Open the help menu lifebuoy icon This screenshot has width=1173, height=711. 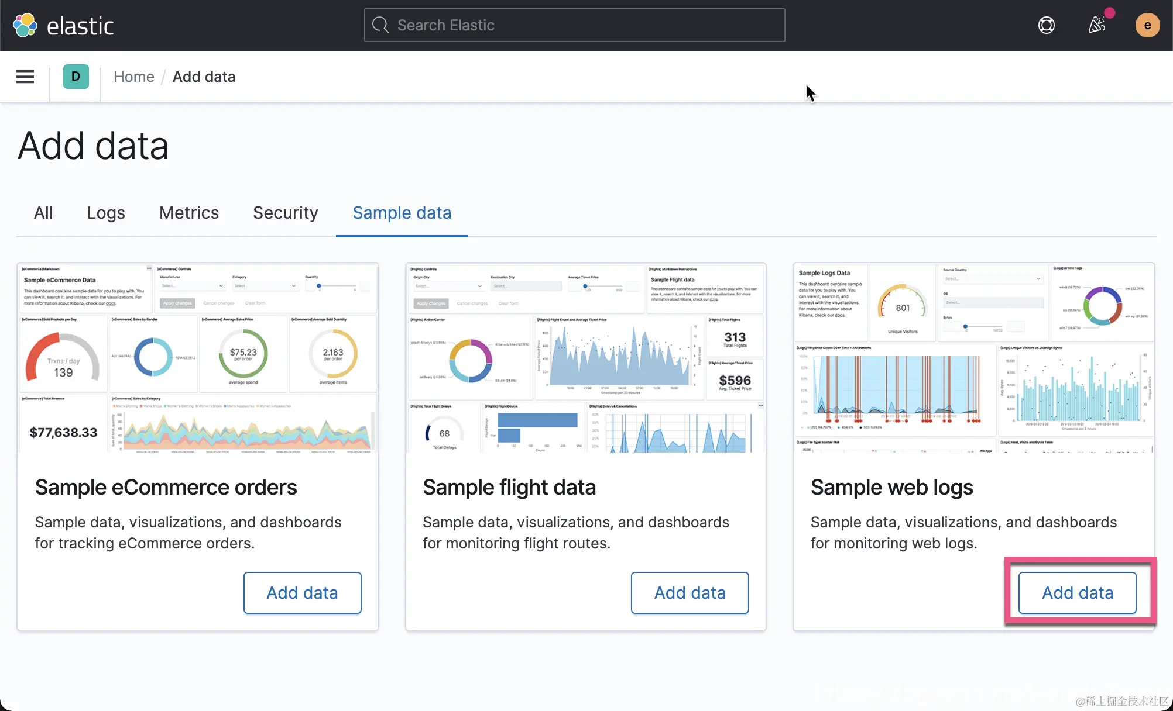(1046, 25)
